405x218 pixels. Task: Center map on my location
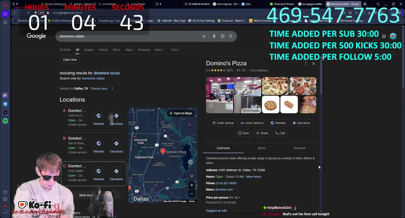[x=191, y=176]
